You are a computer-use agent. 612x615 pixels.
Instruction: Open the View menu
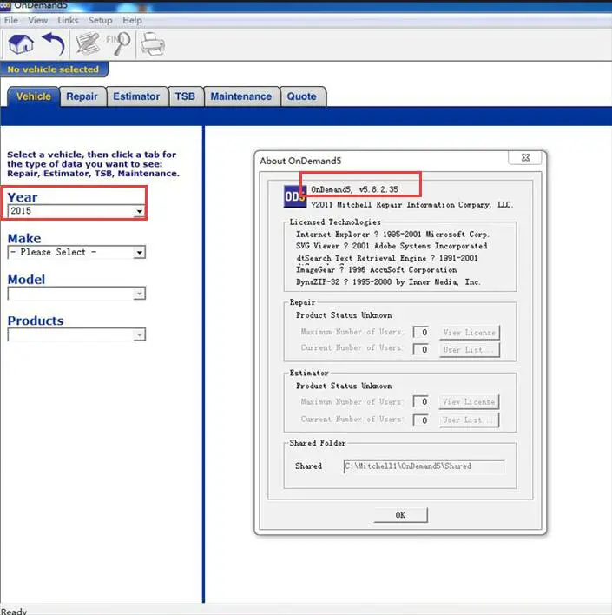pos(38,20)
